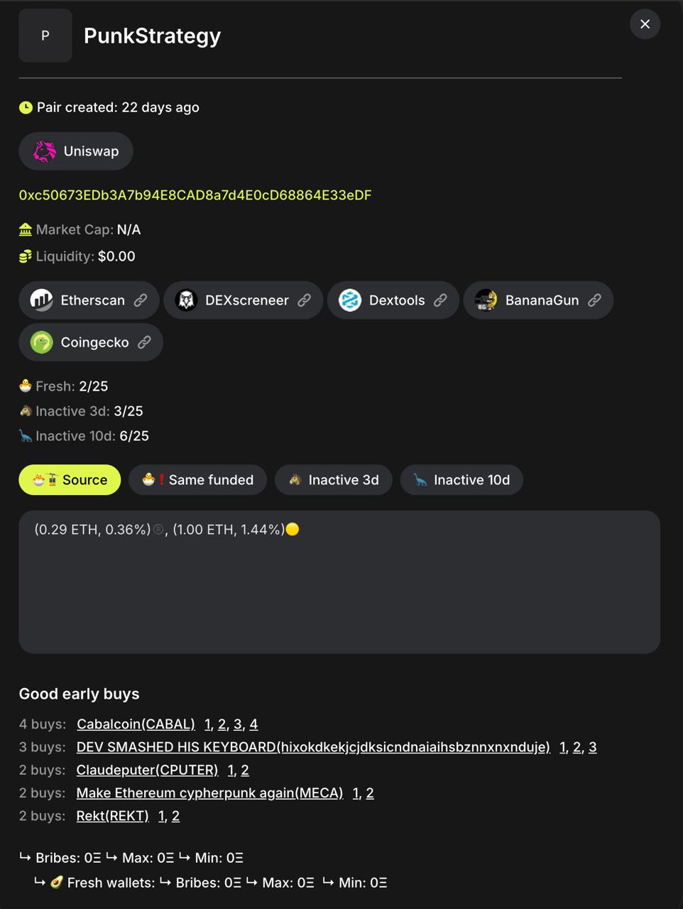Click the contract address 0xc50673...

(195, 195)
